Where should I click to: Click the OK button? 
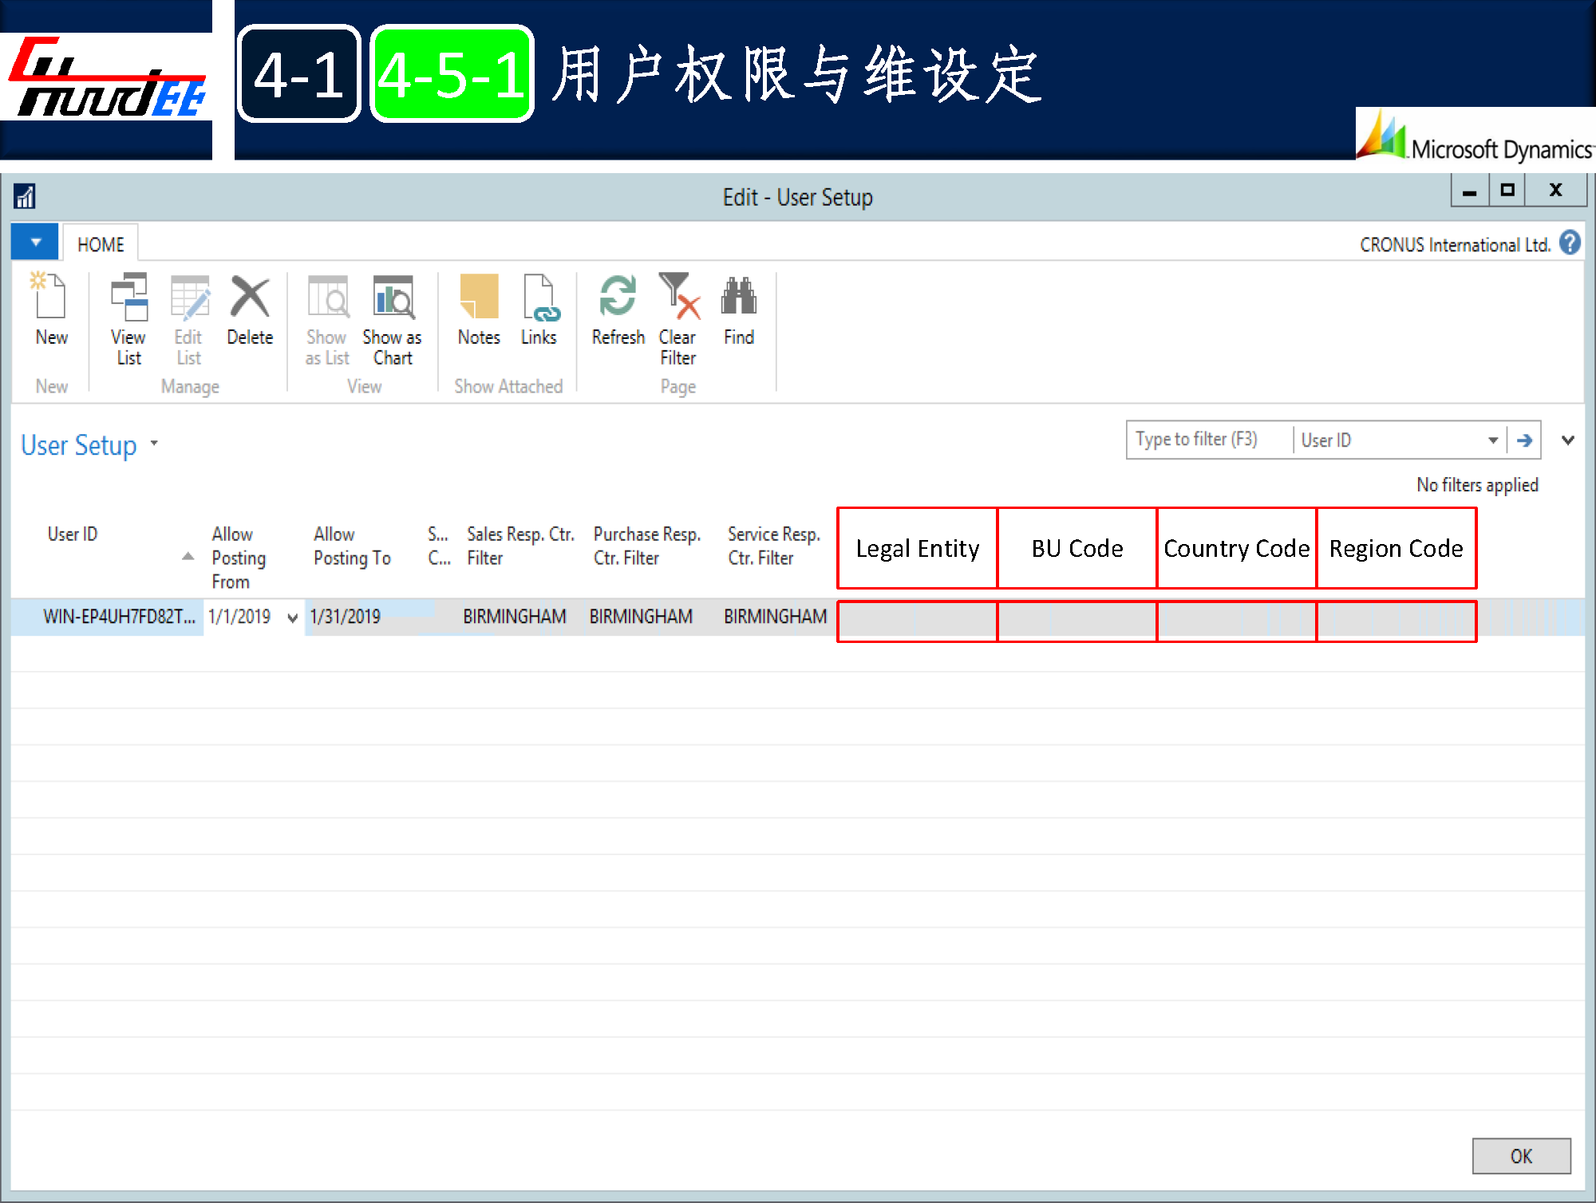click(x=1520, y=1156)
